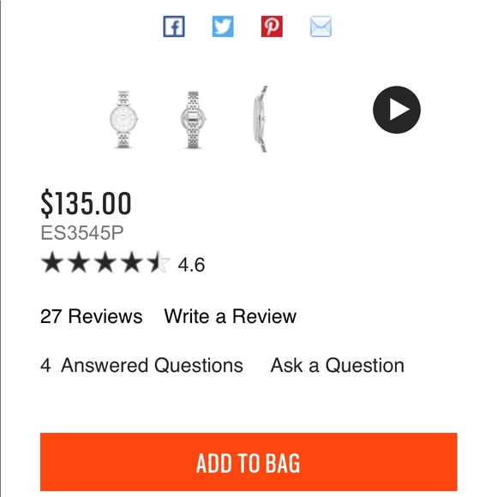The image size is (497, 497).
Task: Share the watch on Facebook
Action: (174, 27)
